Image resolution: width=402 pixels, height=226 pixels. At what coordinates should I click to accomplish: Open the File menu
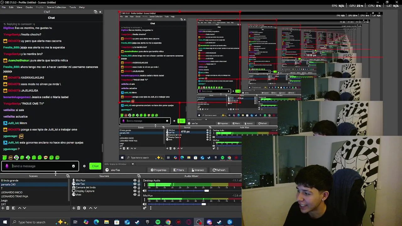point(4,7)
